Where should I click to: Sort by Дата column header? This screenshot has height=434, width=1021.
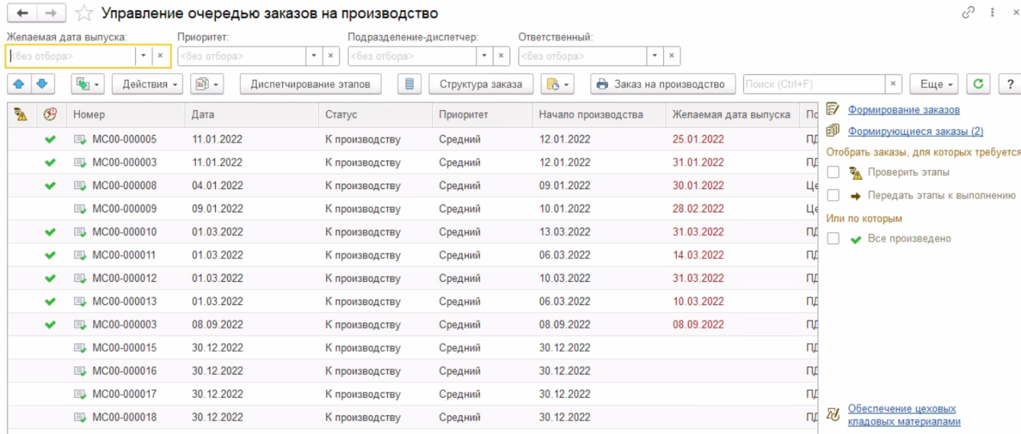251,114
